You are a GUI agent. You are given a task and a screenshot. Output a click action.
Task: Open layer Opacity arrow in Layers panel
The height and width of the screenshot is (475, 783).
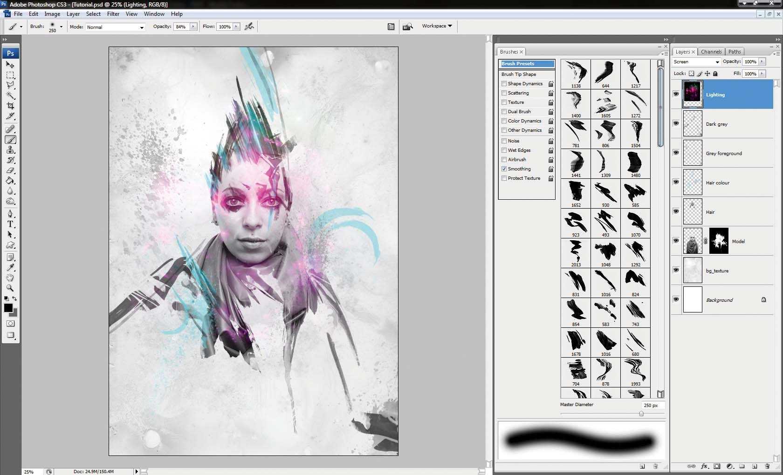coord(762,61)
